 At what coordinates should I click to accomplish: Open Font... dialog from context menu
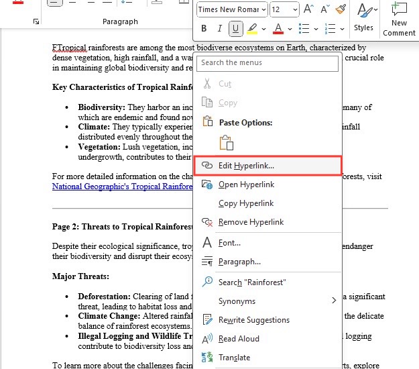pos(267,242)
